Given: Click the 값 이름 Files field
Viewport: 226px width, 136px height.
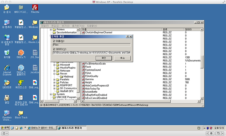Looking at the screenshot, I should (x=92, y=45).
